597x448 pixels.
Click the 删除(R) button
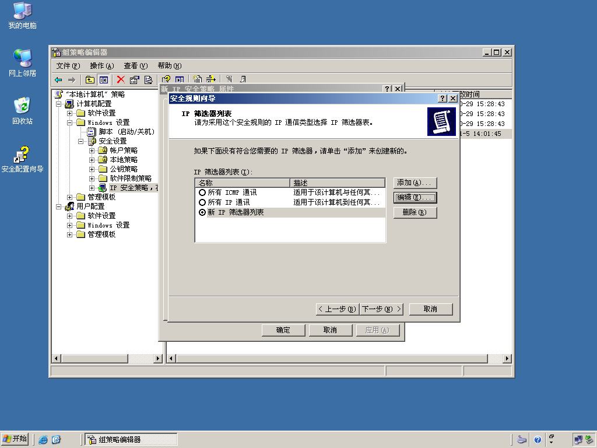415,212
